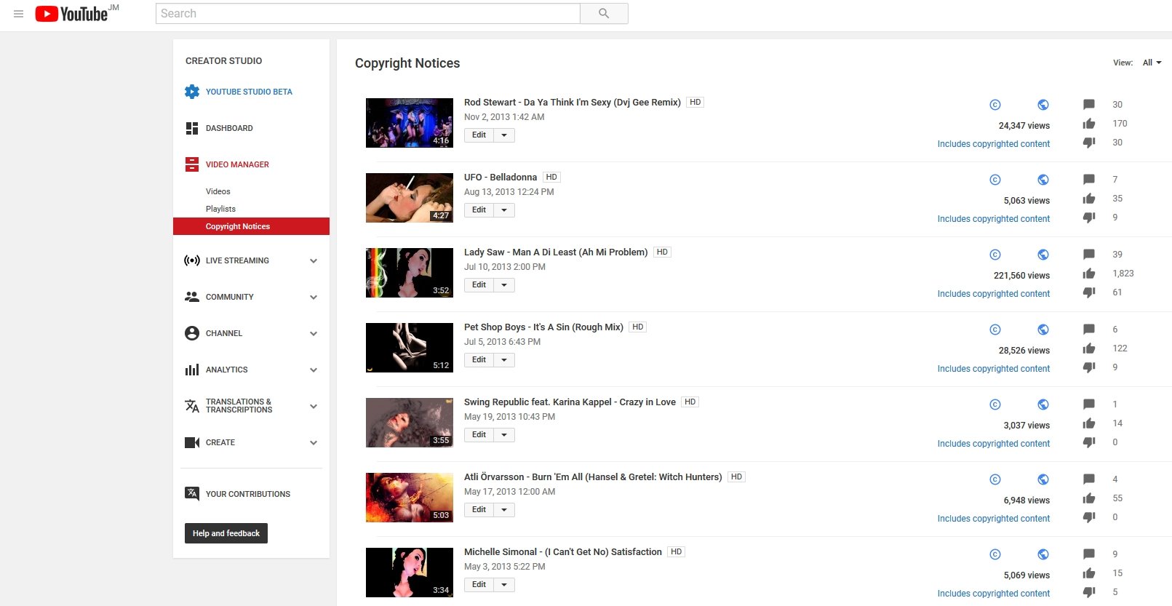This screenshot has height=606, width=1172.
Task: Click globe icon for Pet Shop Boys video
Action: tap(1043, 330)
